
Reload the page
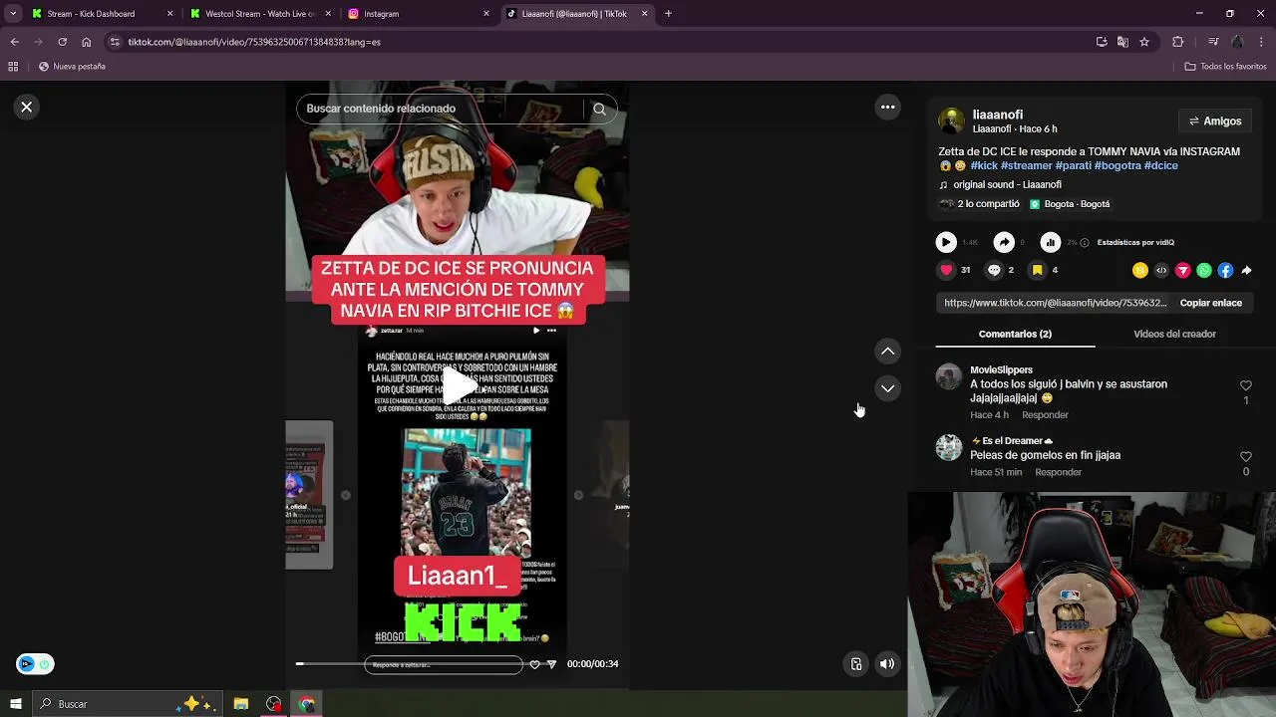[62, 42]
